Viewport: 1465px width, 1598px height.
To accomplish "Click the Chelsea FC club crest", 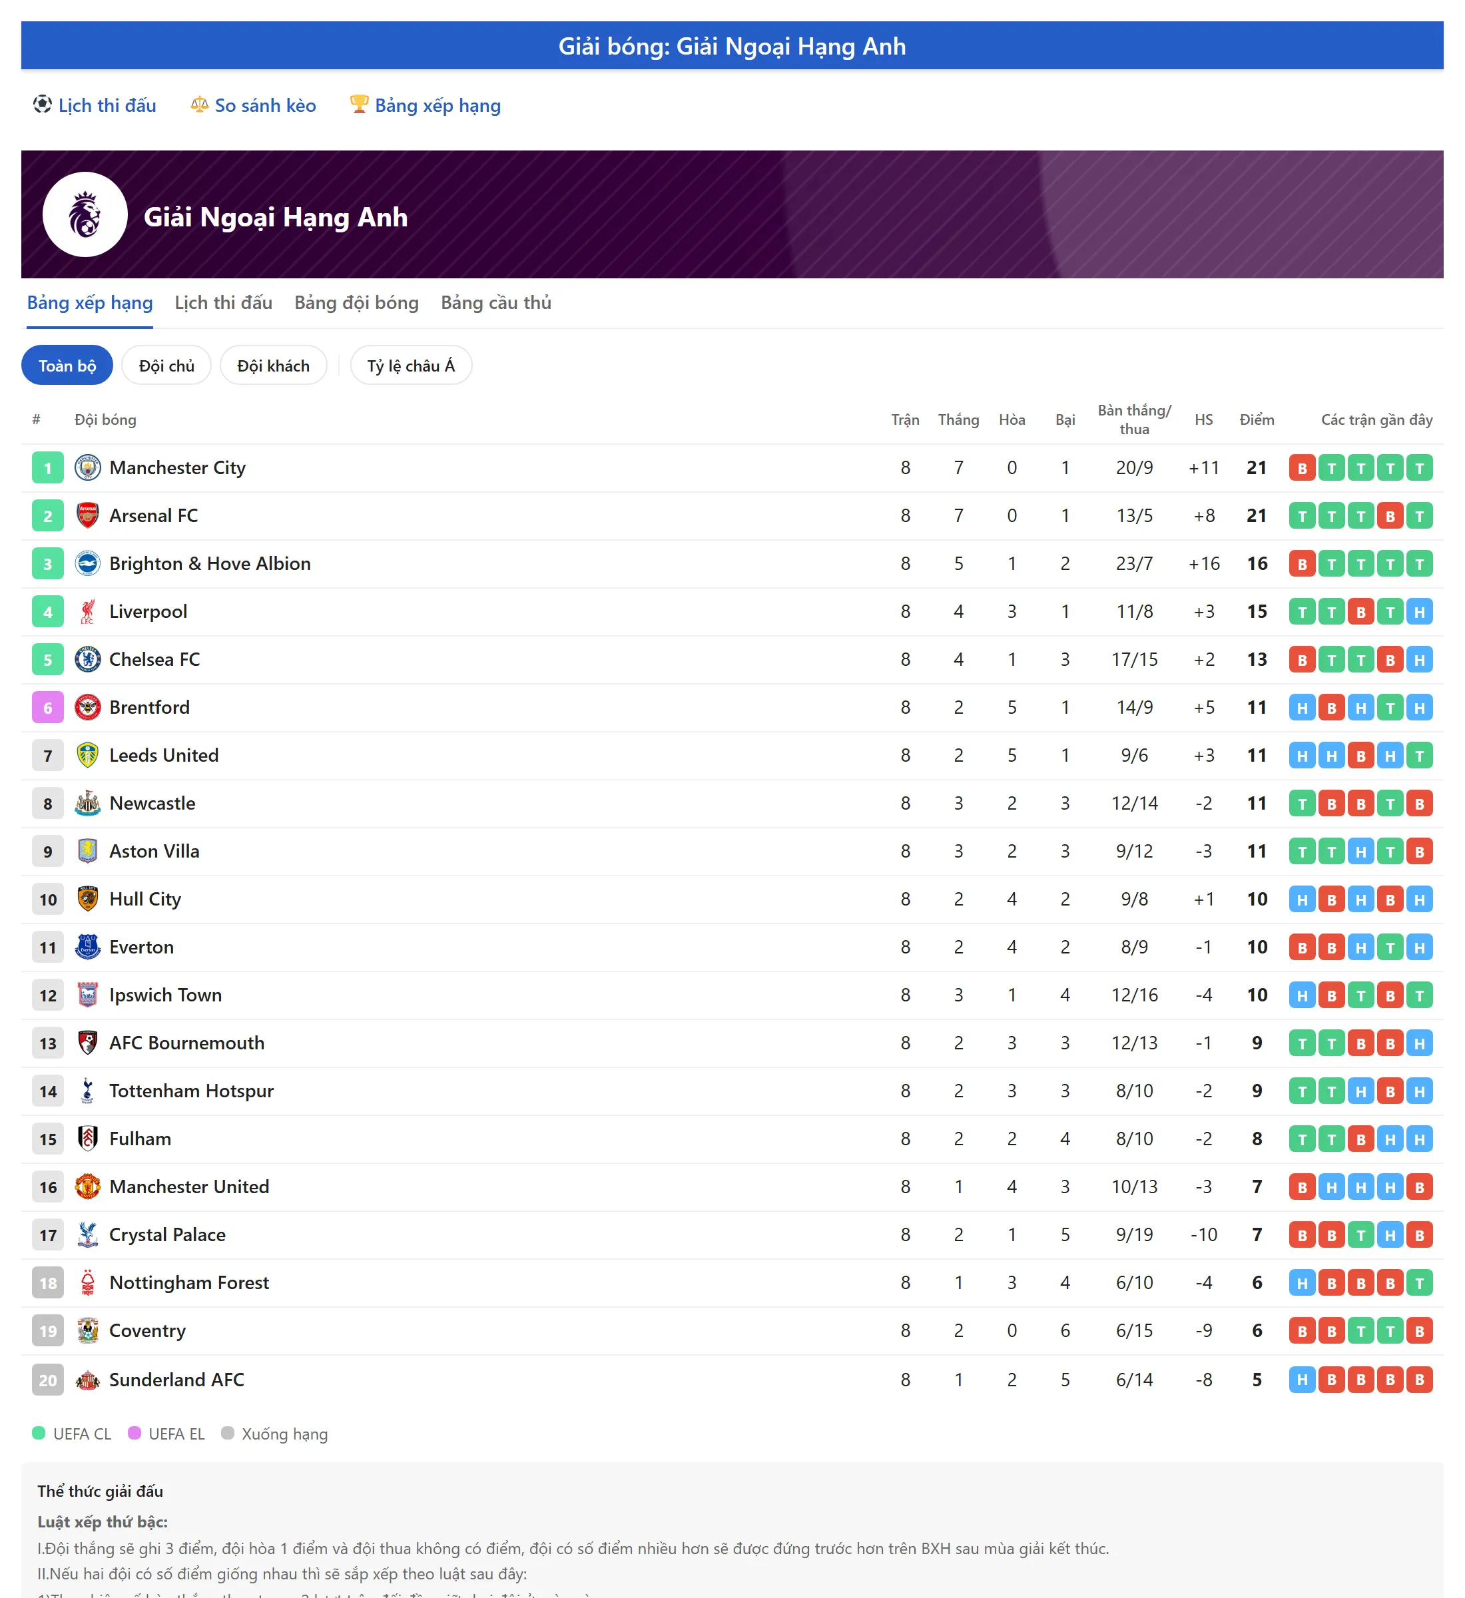I will coord(87,659).
